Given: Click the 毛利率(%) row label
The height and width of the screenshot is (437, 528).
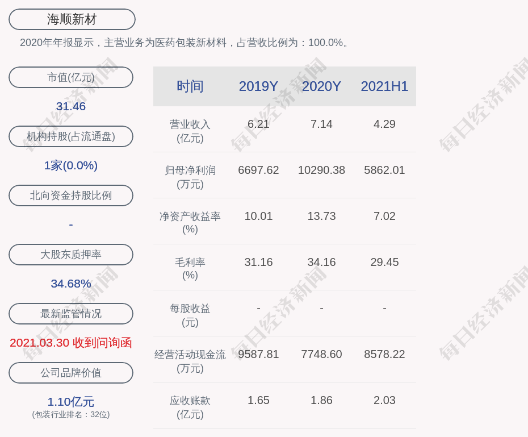Looking at the screenshot, I should coord(190,269).
